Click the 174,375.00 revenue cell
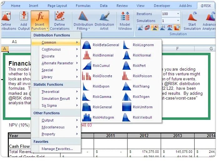The image size is (219, 161). (144, 152)
